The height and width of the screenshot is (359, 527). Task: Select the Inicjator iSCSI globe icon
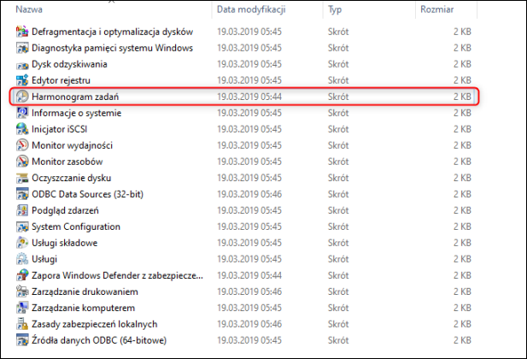coord(22,129)
